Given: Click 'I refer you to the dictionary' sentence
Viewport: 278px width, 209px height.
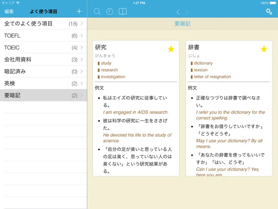Looking at the screenshot, I should point(230,115).
